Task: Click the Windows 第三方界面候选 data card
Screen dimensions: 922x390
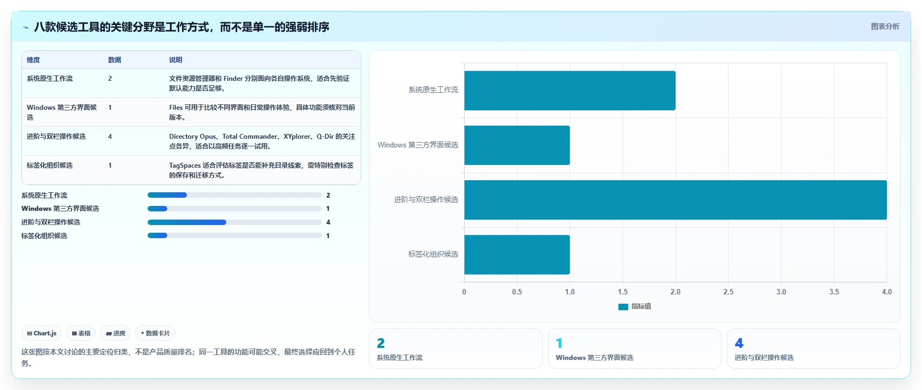Action: point(635,348)
